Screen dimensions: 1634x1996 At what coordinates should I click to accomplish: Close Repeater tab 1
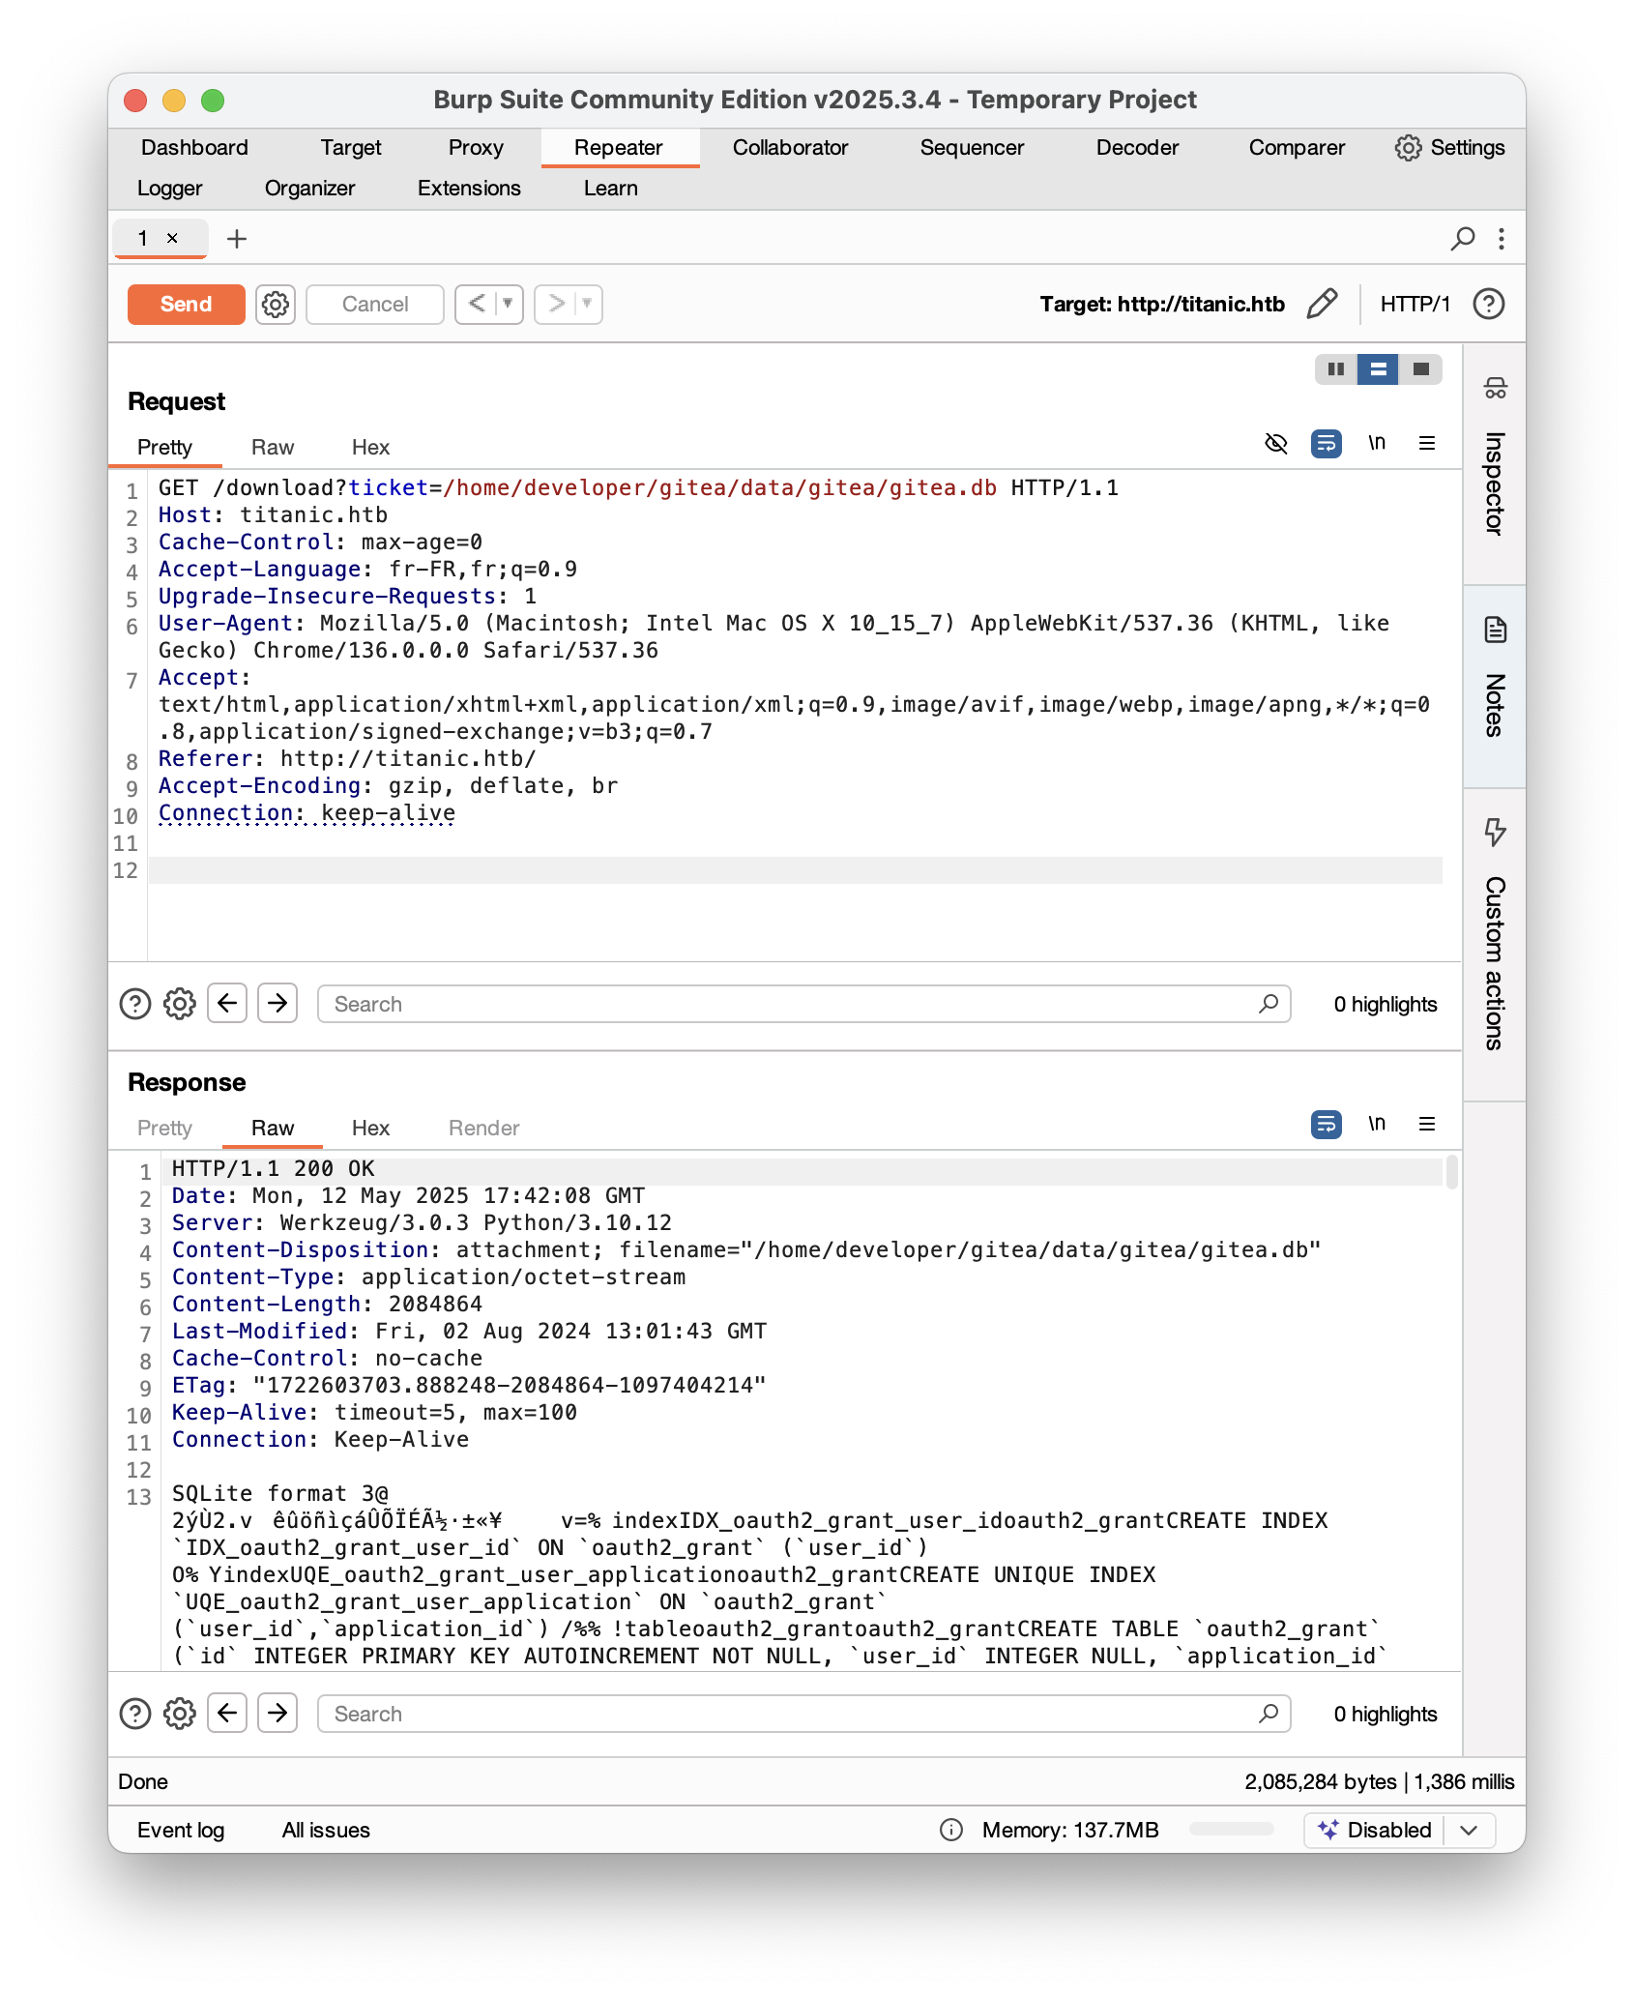click(172, 239)
